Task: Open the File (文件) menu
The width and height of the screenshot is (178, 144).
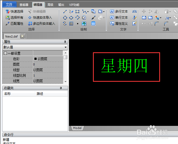Action: (x=9, y=4)
